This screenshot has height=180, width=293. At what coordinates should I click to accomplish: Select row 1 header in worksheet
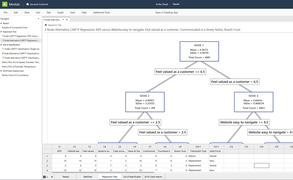coord(47,156)
